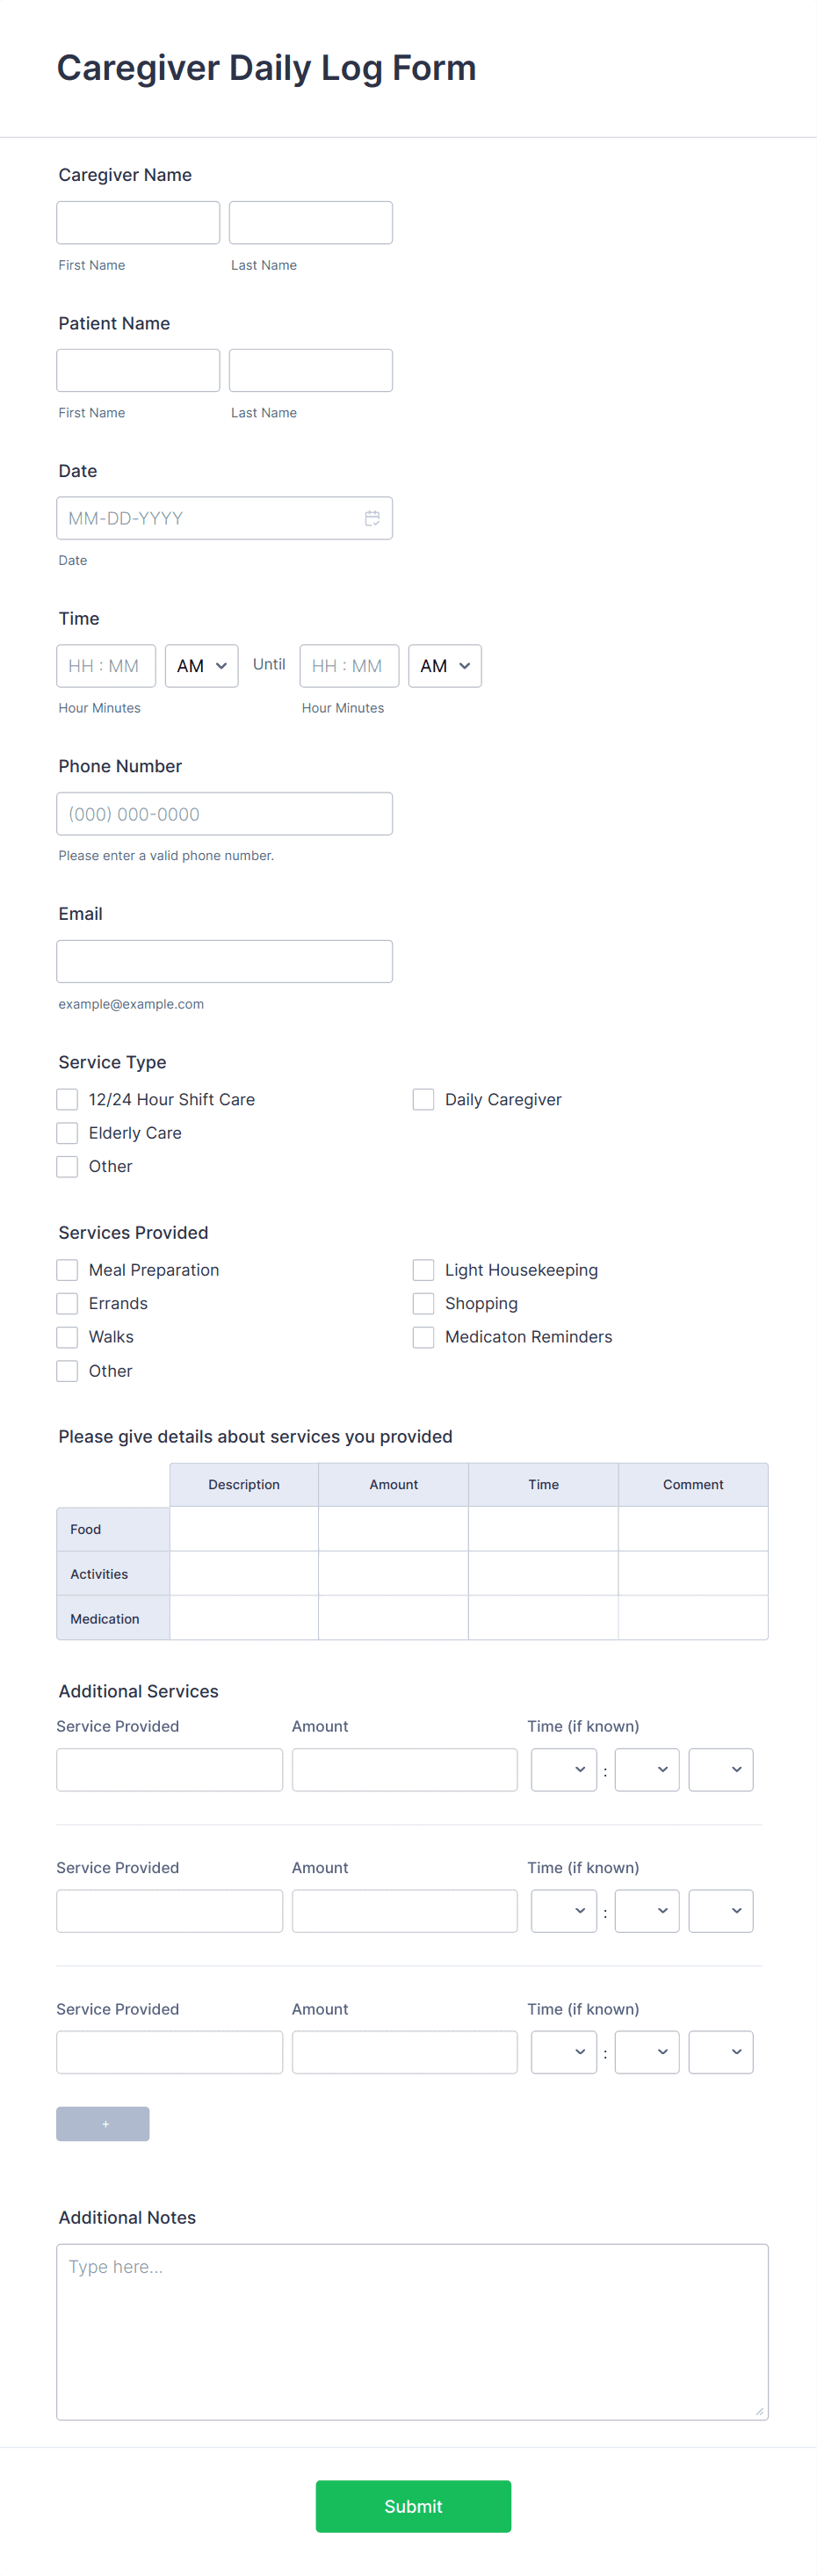Open the date picker calendar icon
Viewport: 817px width, 2576px height.
click(x=372, y=518)
